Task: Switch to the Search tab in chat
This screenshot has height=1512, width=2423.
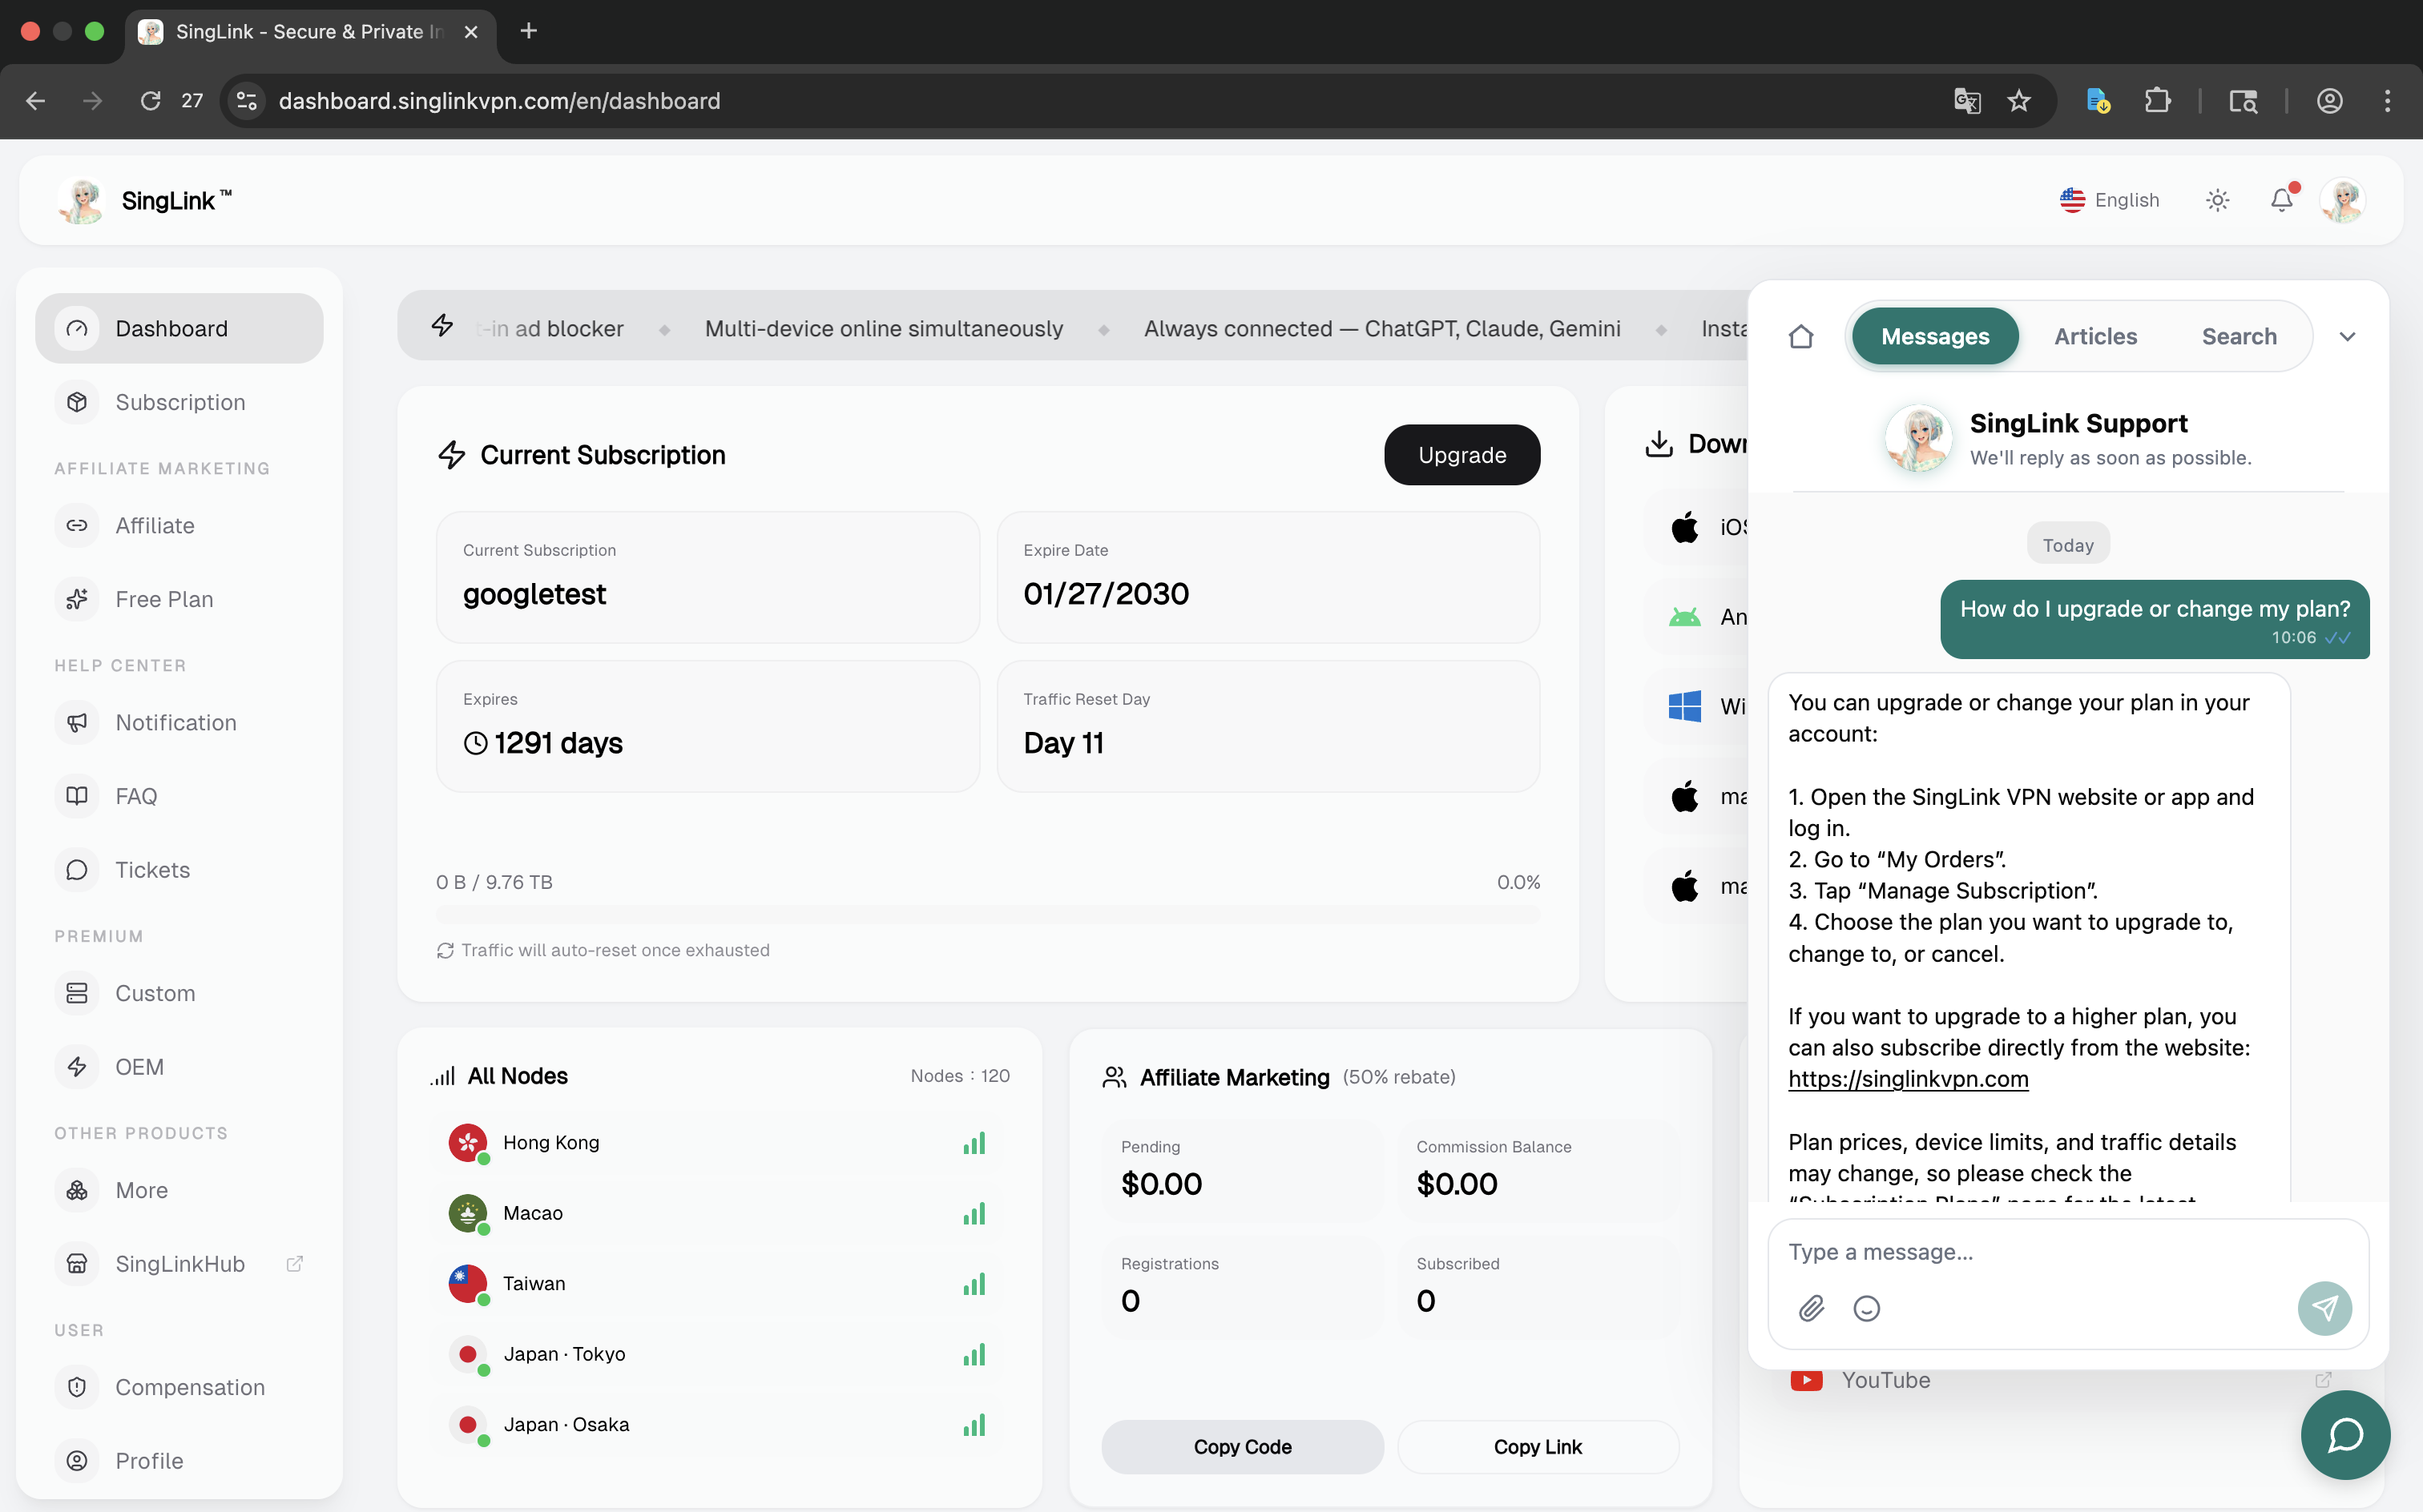Action: (x=2239, y=337)
